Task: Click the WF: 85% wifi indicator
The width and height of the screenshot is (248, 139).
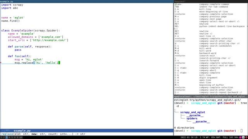Action: pos(210,137)
